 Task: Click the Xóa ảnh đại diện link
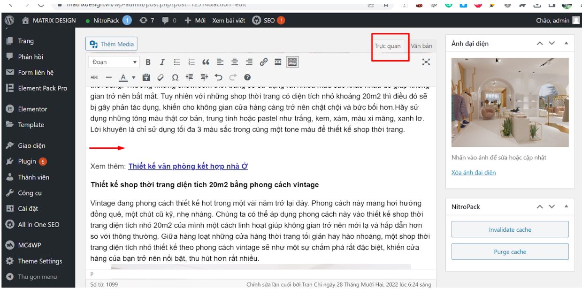[473, 173]
